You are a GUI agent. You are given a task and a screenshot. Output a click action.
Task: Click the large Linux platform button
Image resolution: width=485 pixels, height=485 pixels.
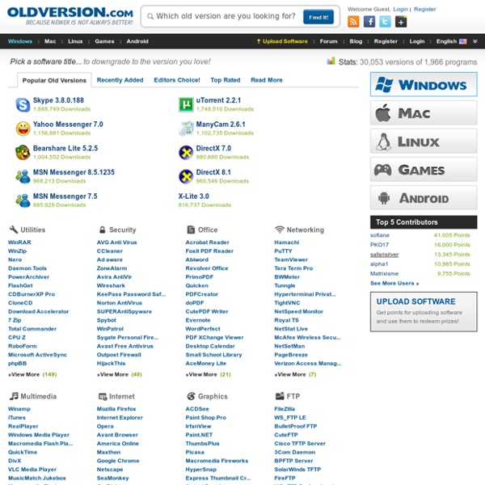pyautogui.click(x=424, y=141)
